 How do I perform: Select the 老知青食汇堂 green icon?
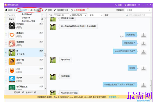(12, 87)
